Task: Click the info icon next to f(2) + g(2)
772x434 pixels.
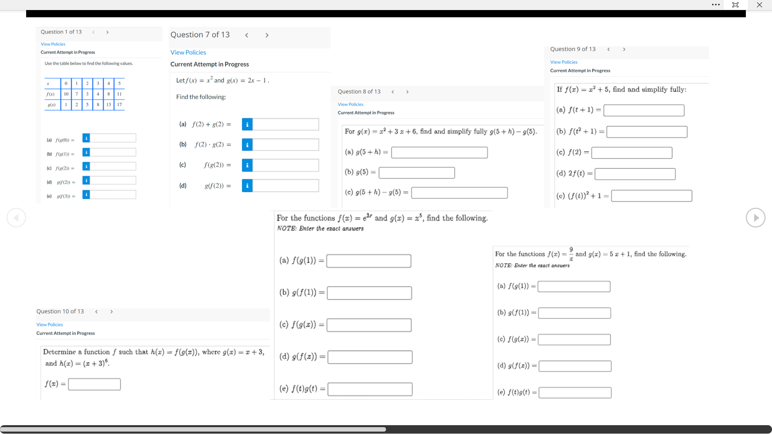Action: (247, 124)
